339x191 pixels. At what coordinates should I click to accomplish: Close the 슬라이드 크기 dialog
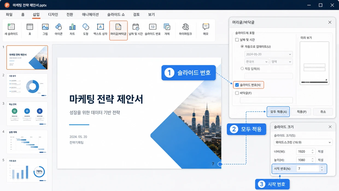330,127
